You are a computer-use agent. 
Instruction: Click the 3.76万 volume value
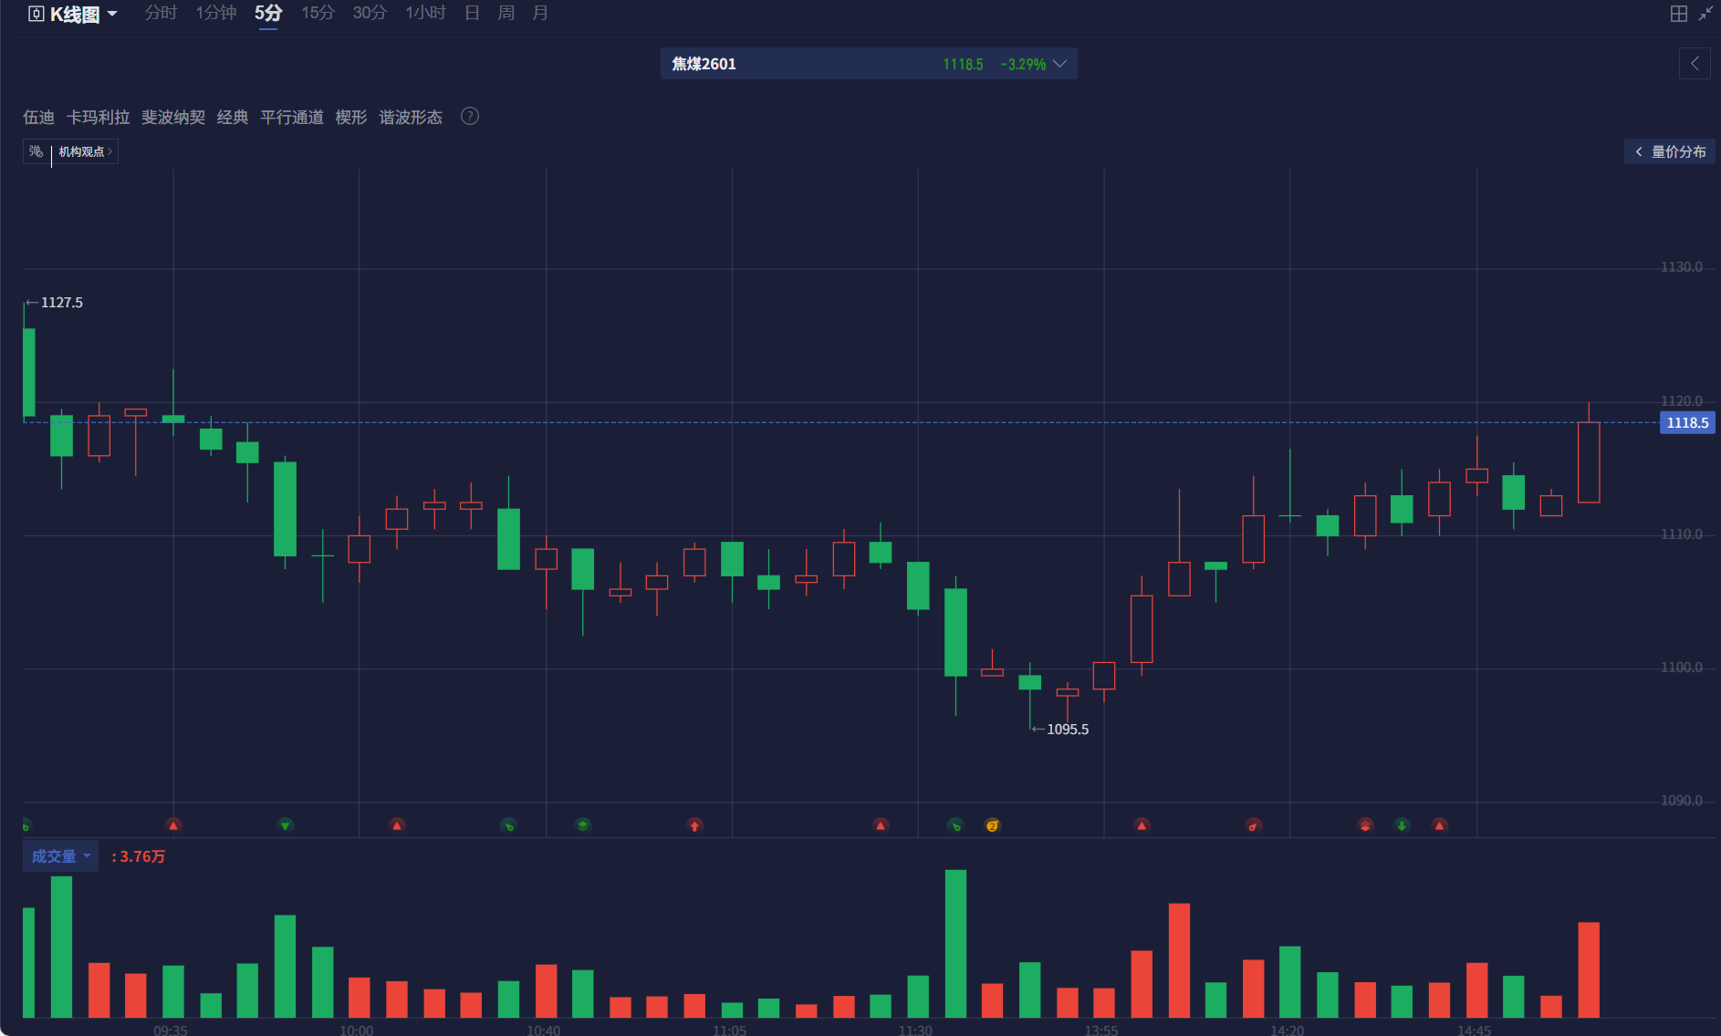142,856
